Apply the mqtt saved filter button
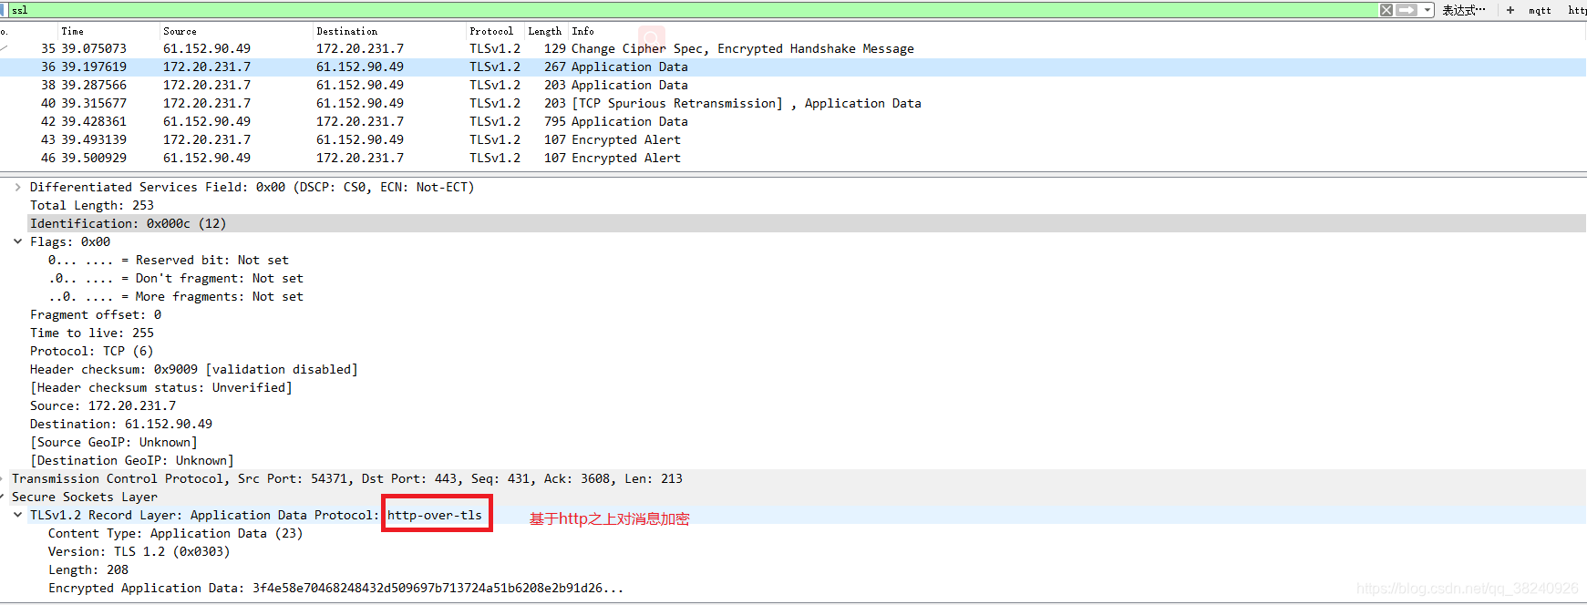 [1541, 10]
